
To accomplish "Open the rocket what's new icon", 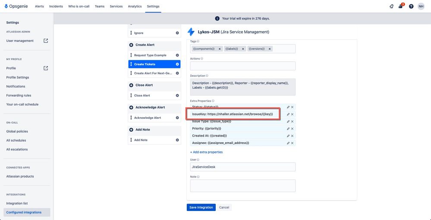I will [x=391, y=6].
